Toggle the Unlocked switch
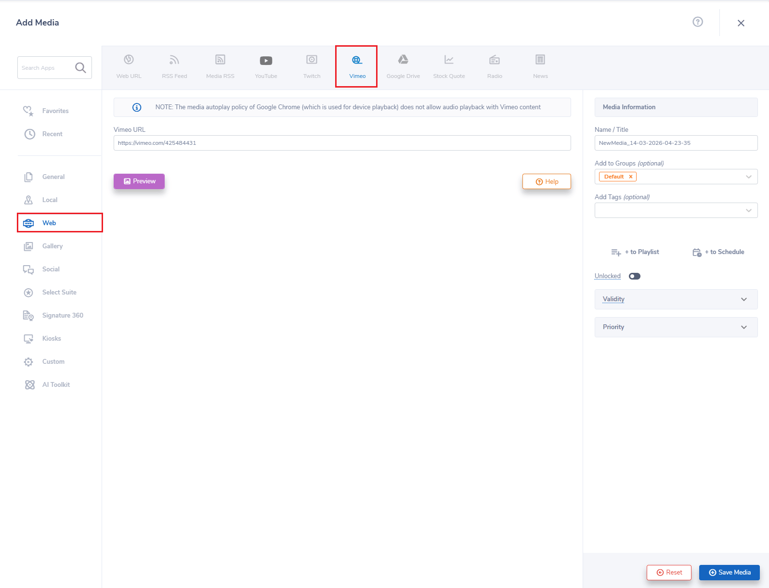The image size is (769, 588). pos(635,276)
